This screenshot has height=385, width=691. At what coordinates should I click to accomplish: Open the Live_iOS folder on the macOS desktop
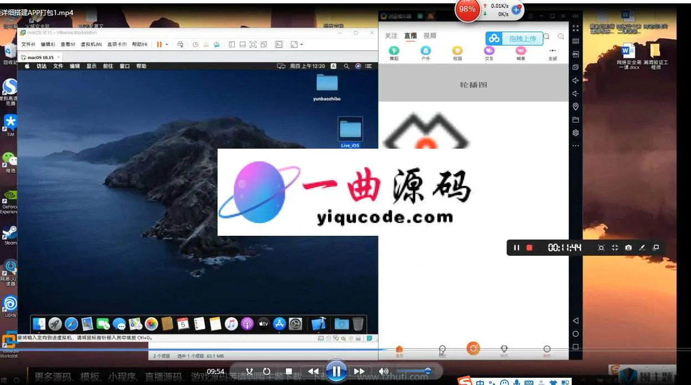[x=350, y=131]
